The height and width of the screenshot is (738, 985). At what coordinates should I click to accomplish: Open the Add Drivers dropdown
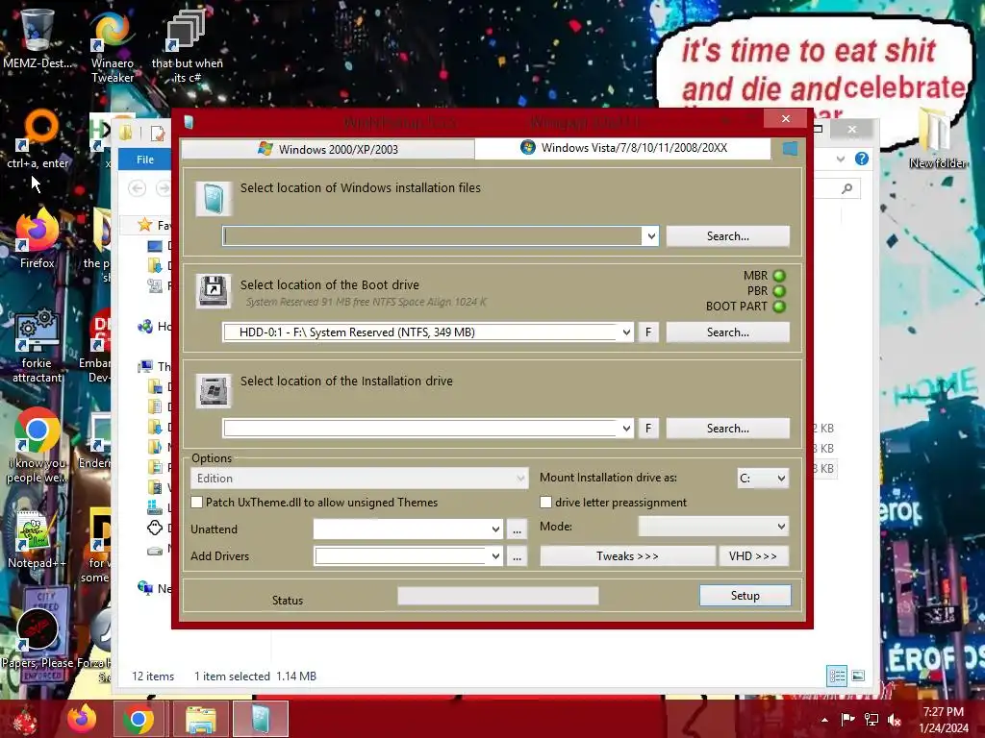[495, 556]
